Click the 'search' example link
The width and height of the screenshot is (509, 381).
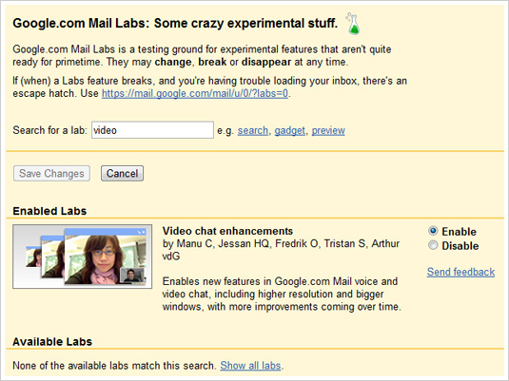[x=253, y=130]
